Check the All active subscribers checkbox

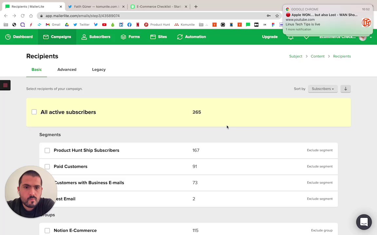tap(34, 112)
